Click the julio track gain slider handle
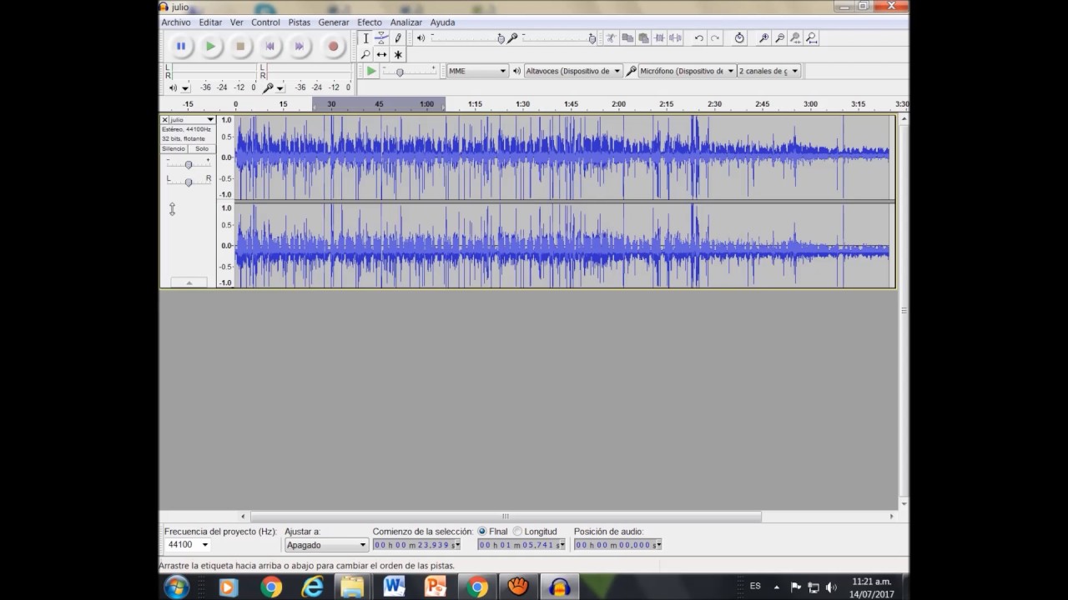The width and height of the screenshot is (1068, 600). 189,164
